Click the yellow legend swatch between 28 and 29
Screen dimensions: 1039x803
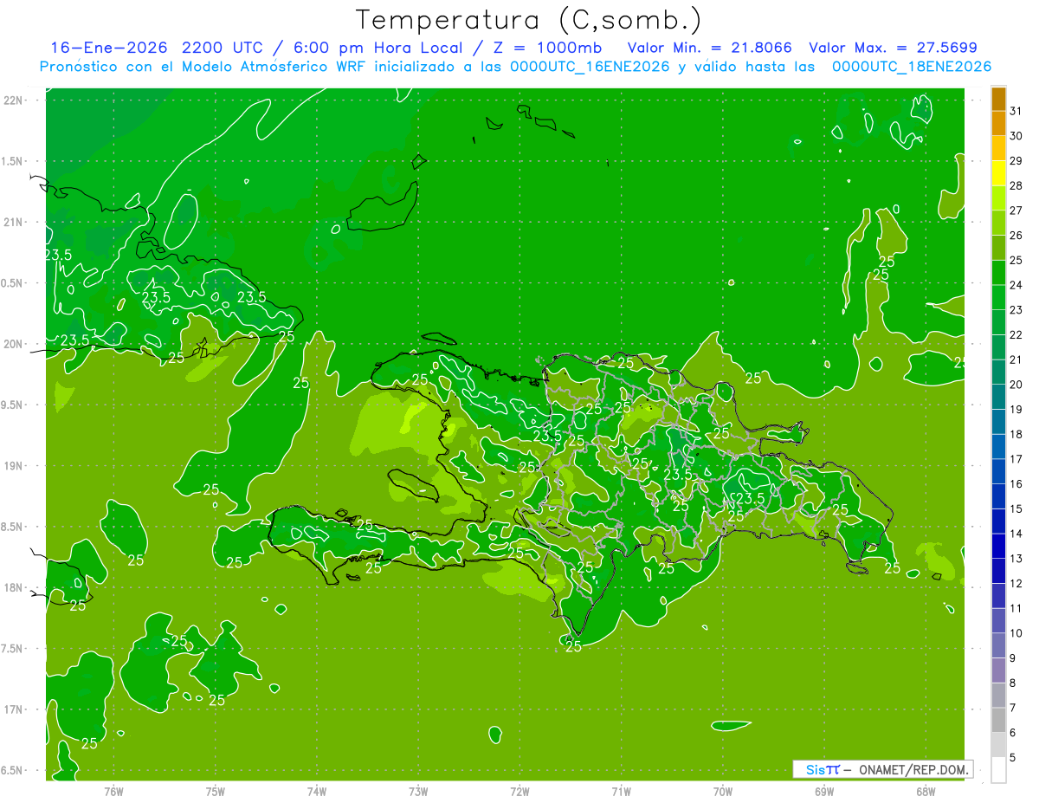coord(998,173)
